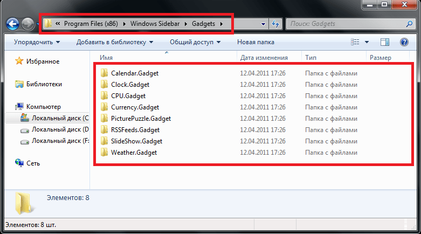The height and width of the screenshot is (234, 421).
Task: Select the Currency.Gadget file name
Action: pos(135,107)
